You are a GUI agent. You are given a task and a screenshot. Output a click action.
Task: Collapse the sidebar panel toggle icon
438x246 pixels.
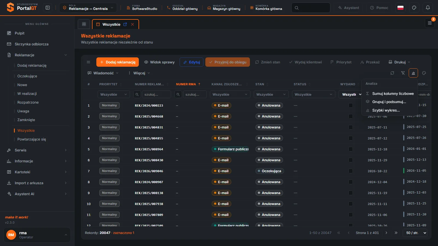[x=48, y=8]
